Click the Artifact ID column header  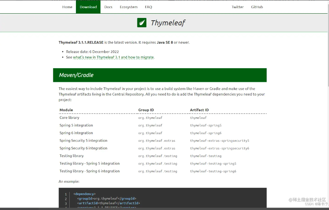click(x=199, y=110)
